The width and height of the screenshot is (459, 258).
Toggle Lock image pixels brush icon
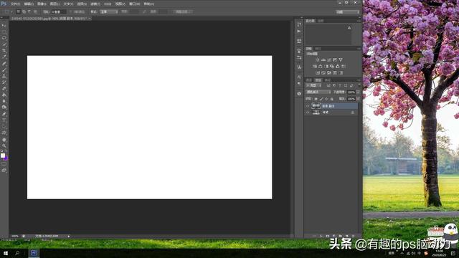(x=321, y=99)
